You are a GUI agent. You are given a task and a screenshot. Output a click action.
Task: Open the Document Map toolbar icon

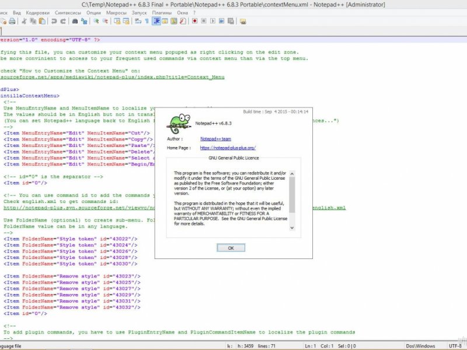click(174, 21)
